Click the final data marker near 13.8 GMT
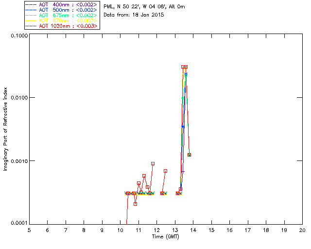311x249 pixels. (x=189, y=155)
